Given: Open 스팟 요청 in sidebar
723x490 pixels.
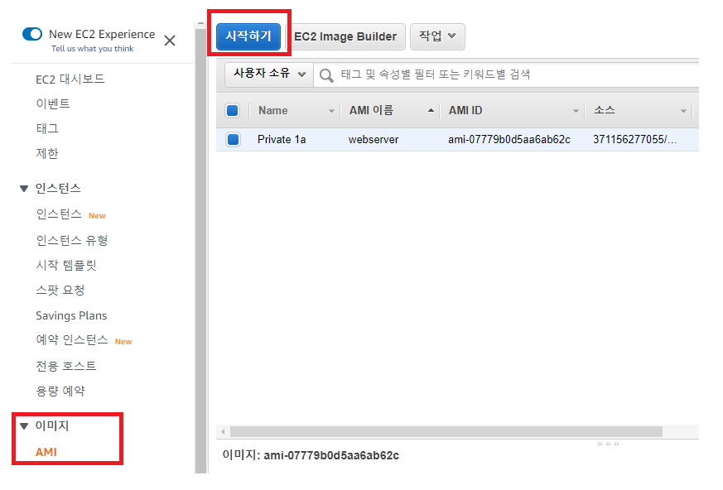Looking at the screenshot, I should coord(60,290).
